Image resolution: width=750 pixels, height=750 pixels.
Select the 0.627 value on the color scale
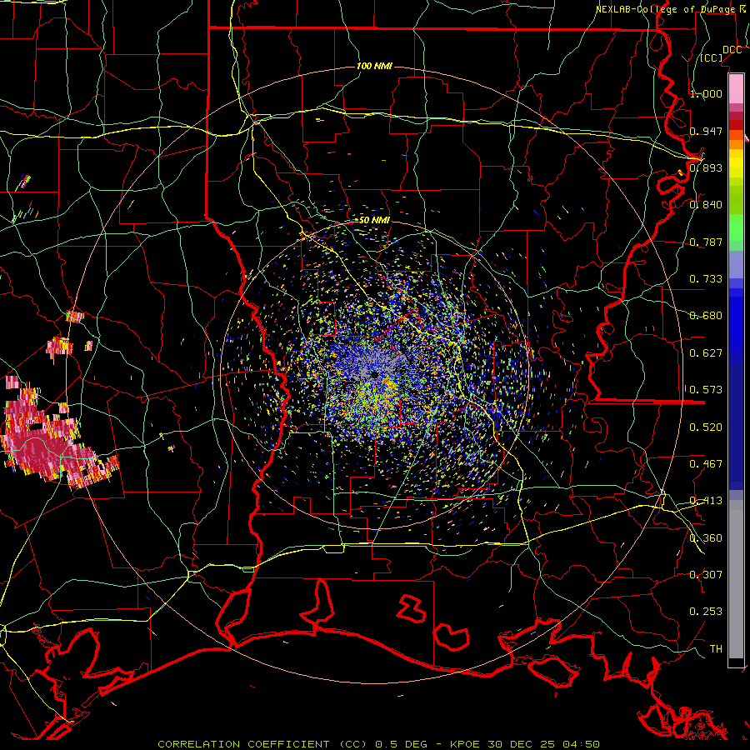tap(706, 352)
